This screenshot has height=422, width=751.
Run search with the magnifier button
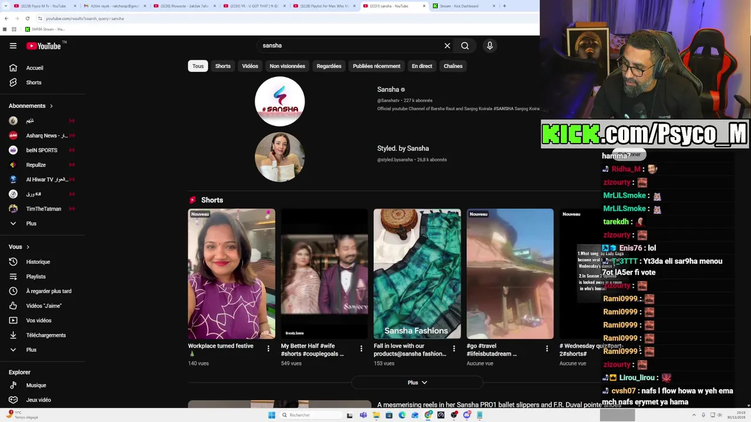coord(465,46)
